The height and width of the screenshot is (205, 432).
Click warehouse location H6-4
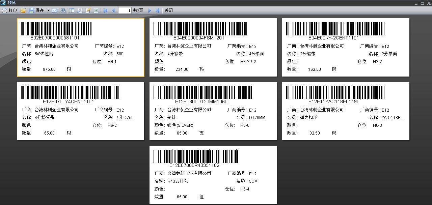245,189
